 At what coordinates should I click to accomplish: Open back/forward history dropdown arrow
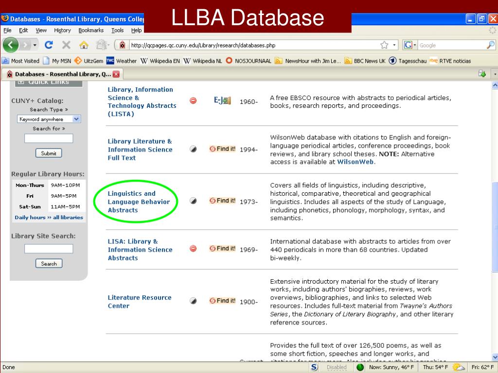35,45
